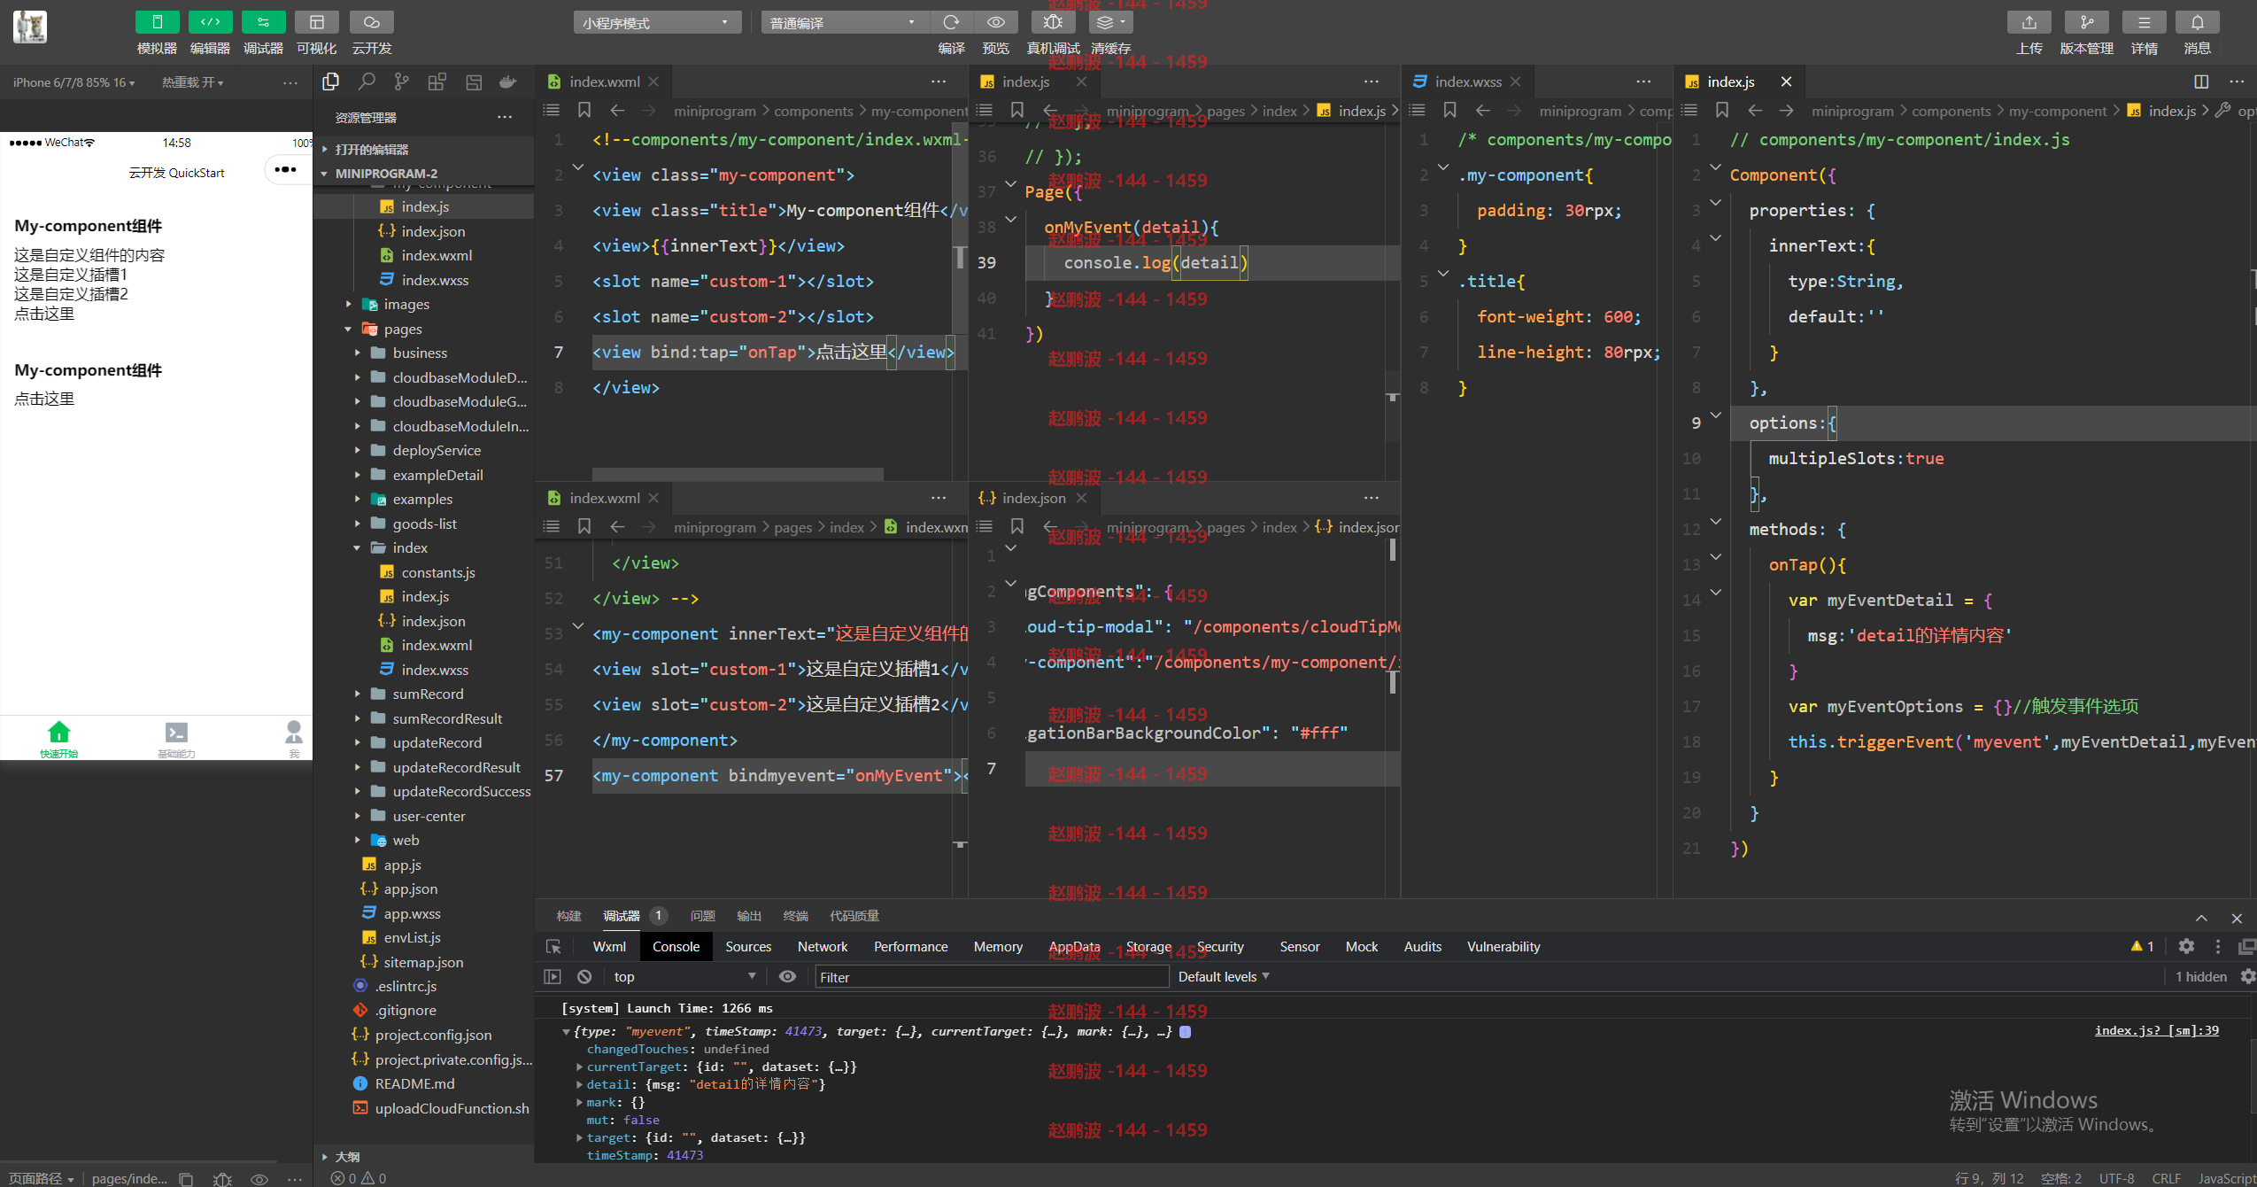
Task: Open iPhone 6/7/8 device dropdown
Action: [x=74, y=82]
